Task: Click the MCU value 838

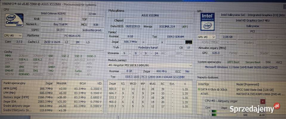Action: [95, 24]
